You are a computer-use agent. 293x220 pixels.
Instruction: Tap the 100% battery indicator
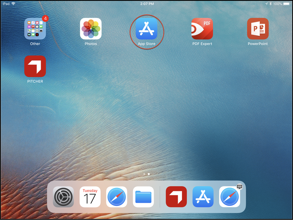(282, 3)
